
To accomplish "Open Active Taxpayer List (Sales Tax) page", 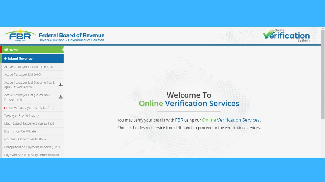I will [x=31, y=108].
